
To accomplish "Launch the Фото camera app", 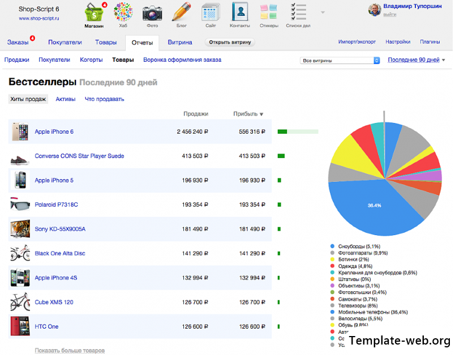I will 152,15.
